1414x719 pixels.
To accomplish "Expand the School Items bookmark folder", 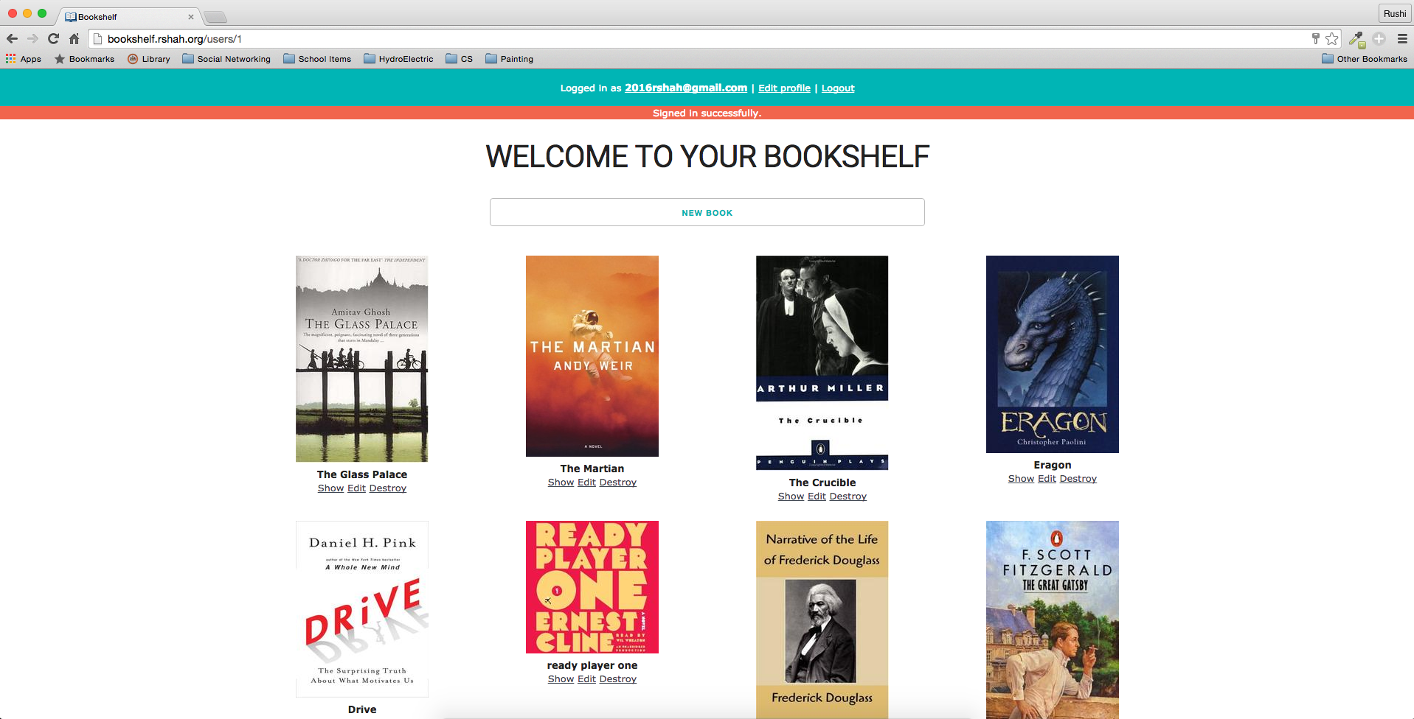I will click(317, 59).
